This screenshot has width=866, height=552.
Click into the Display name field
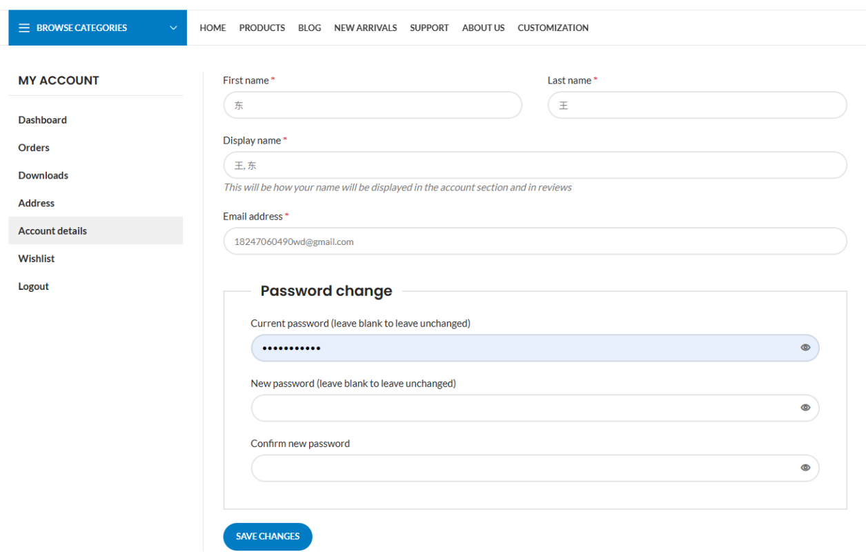[x=535, y=166]
